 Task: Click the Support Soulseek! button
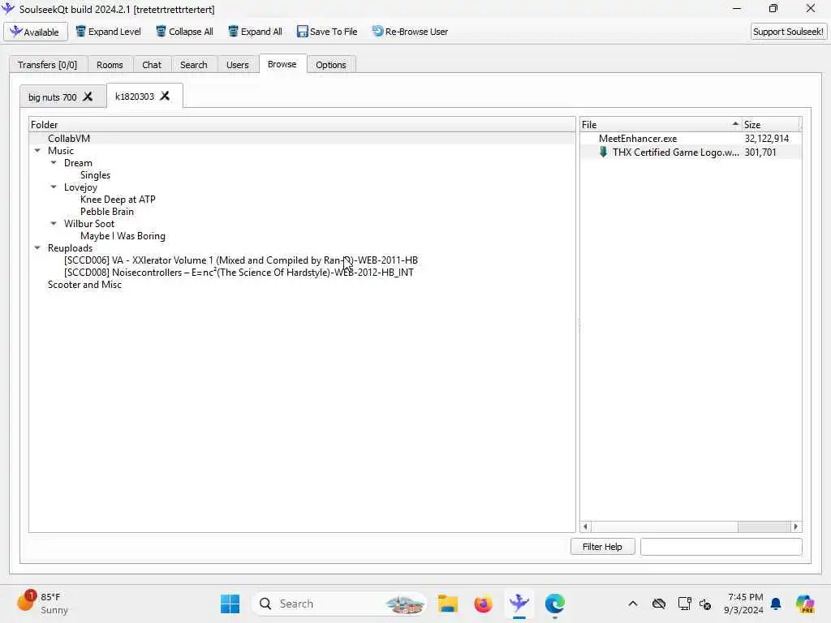pos(788,32)
